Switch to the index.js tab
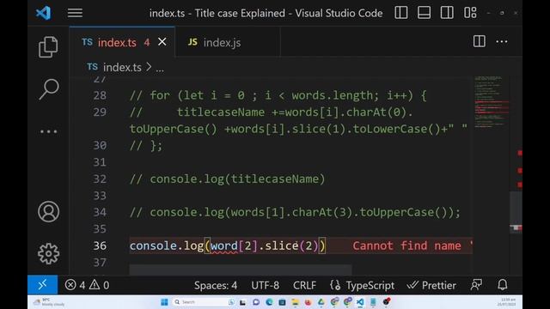 [x=227, y=42]
